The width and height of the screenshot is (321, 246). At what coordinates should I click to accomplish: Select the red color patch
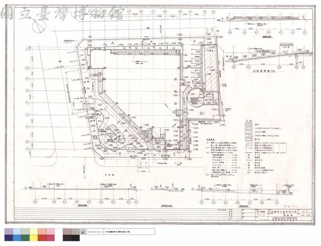pos(42,238)
